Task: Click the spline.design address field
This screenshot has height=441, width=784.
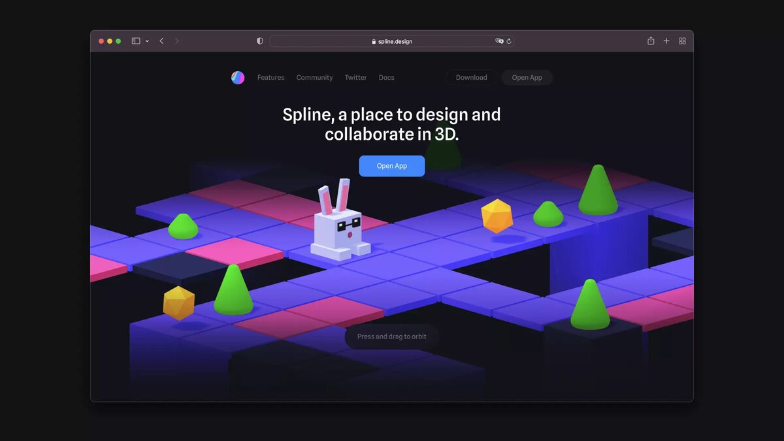Action: pos(392,41)
